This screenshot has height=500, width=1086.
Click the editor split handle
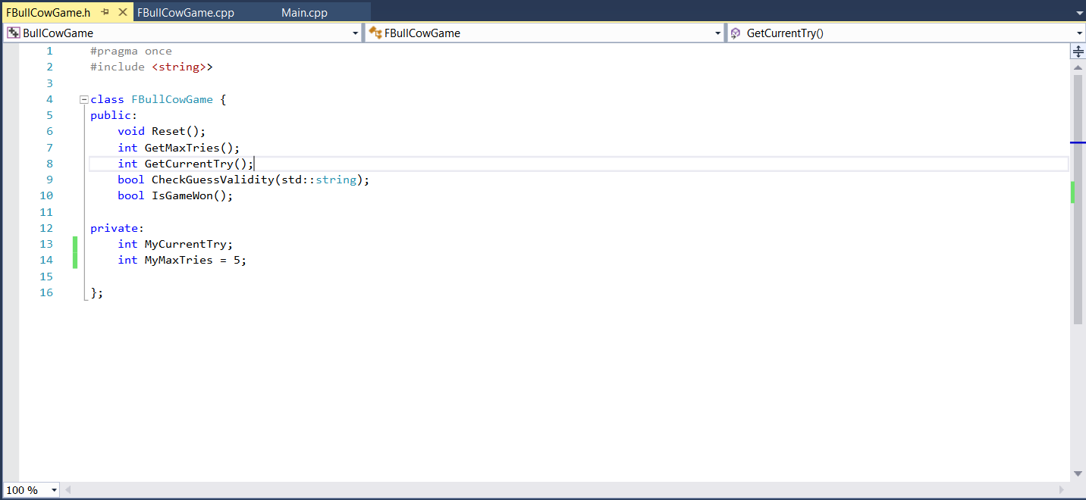[x=1078, y=51]
